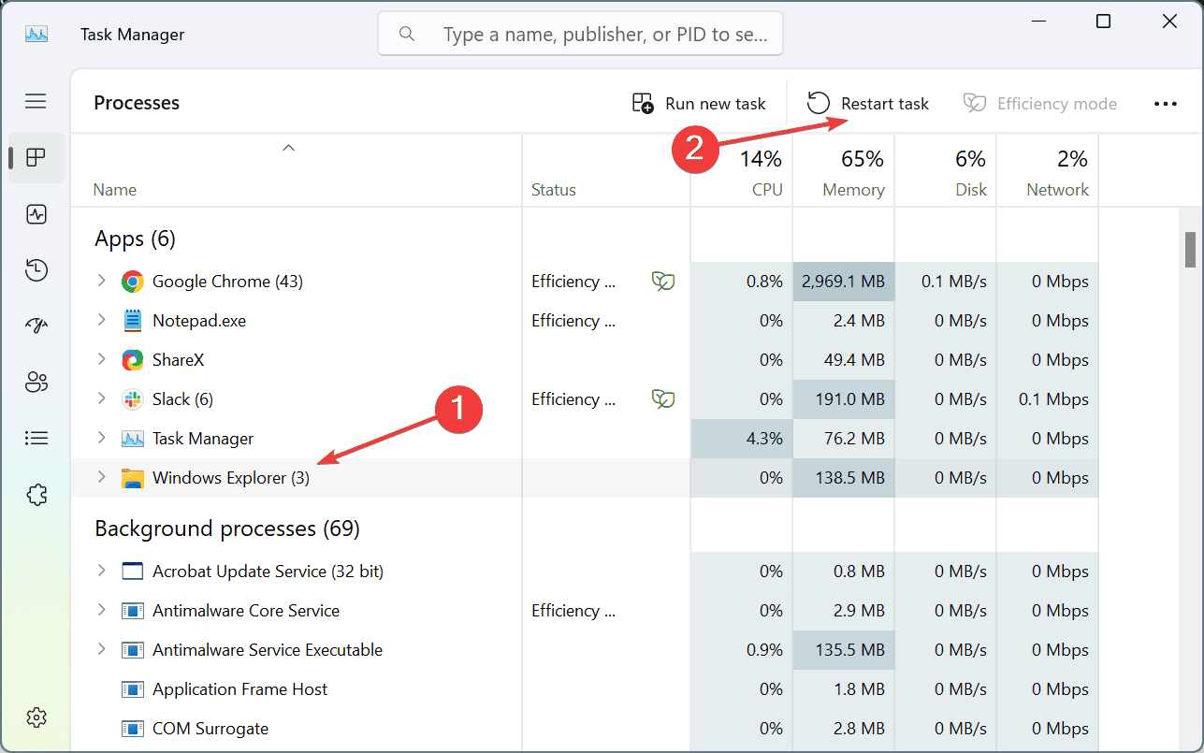This screenshot has height=753, width=1204.
Task: Expand the ShareX process group
Action: [x=102, y=359]
